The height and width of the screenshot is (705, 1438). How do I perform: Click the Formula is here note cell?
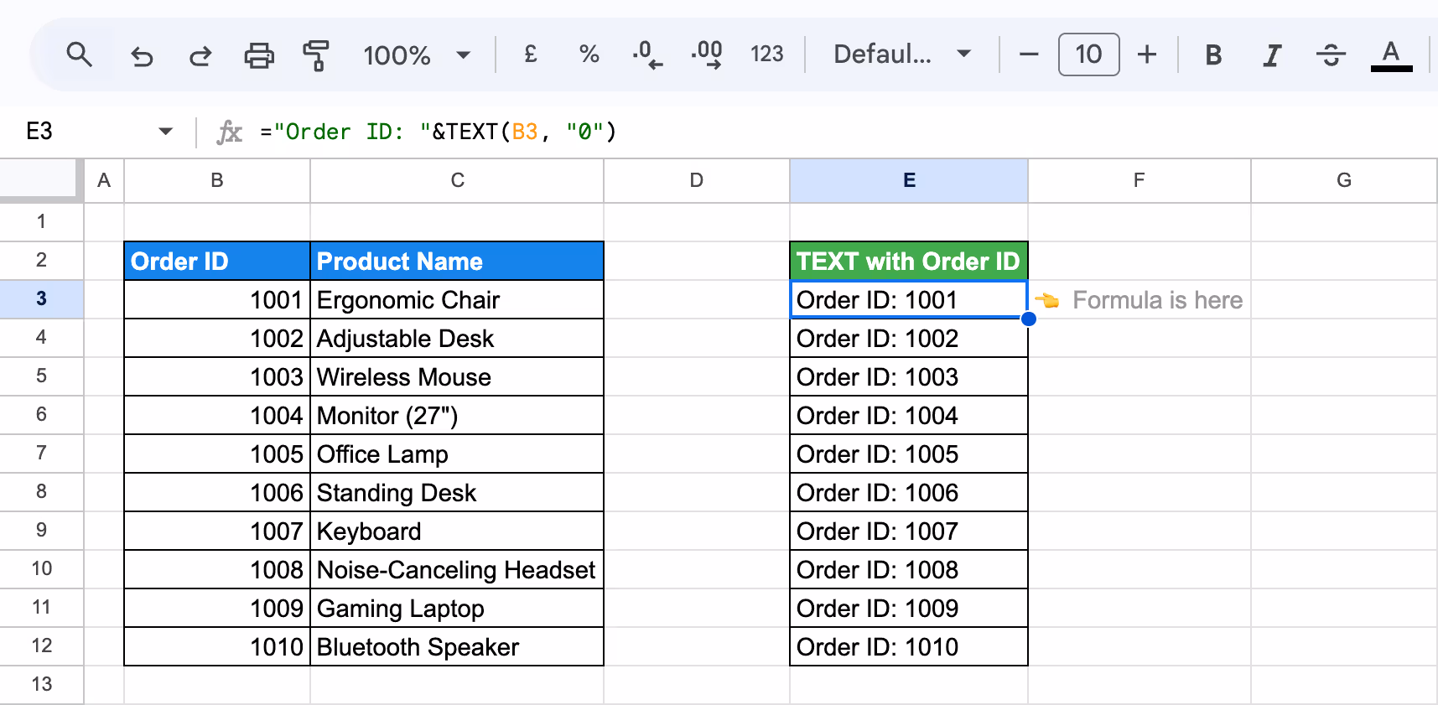(1139, 299)
